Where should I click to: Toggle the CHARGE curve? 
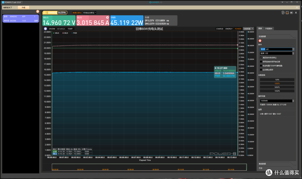click(220, 29)
